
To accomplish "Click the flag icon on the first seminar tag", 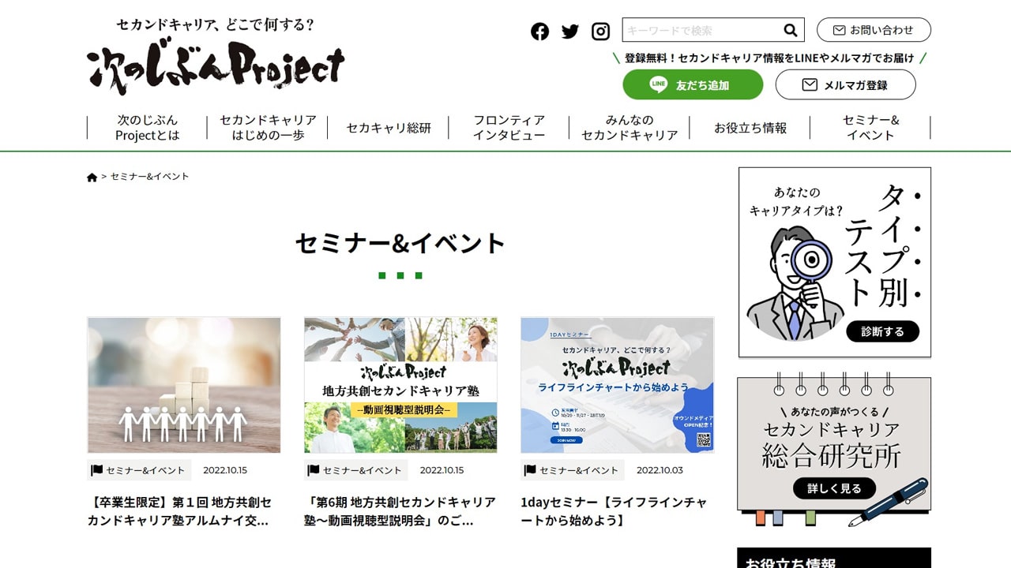I will point(97,470).
